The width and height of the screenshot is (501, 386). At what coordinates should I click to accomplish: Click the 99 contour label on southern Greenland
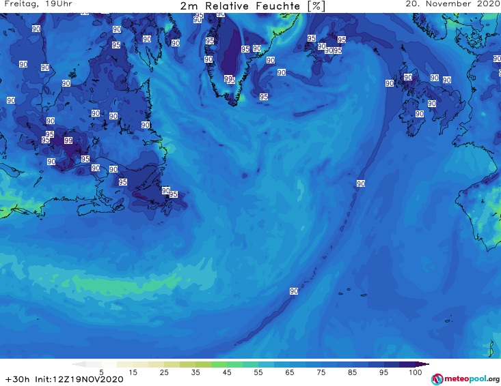point(228,78)
